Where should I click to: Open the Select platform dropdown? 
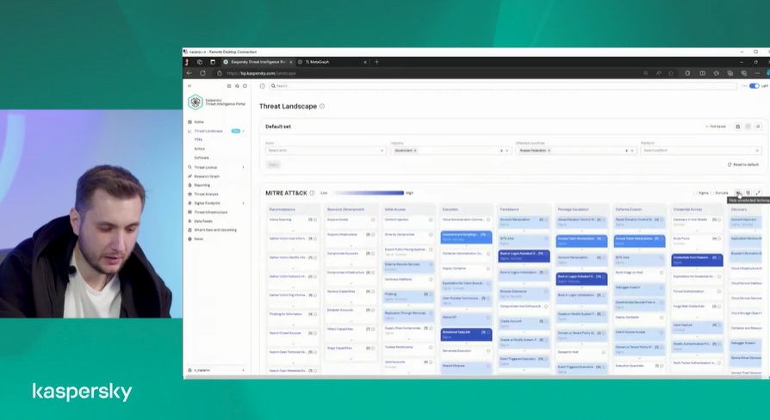[x=701, y=151]
